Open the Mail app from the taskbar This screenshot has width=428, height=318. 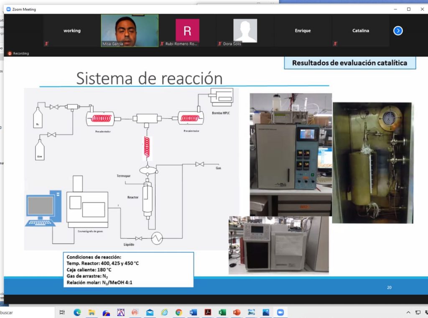pos(150,312)
